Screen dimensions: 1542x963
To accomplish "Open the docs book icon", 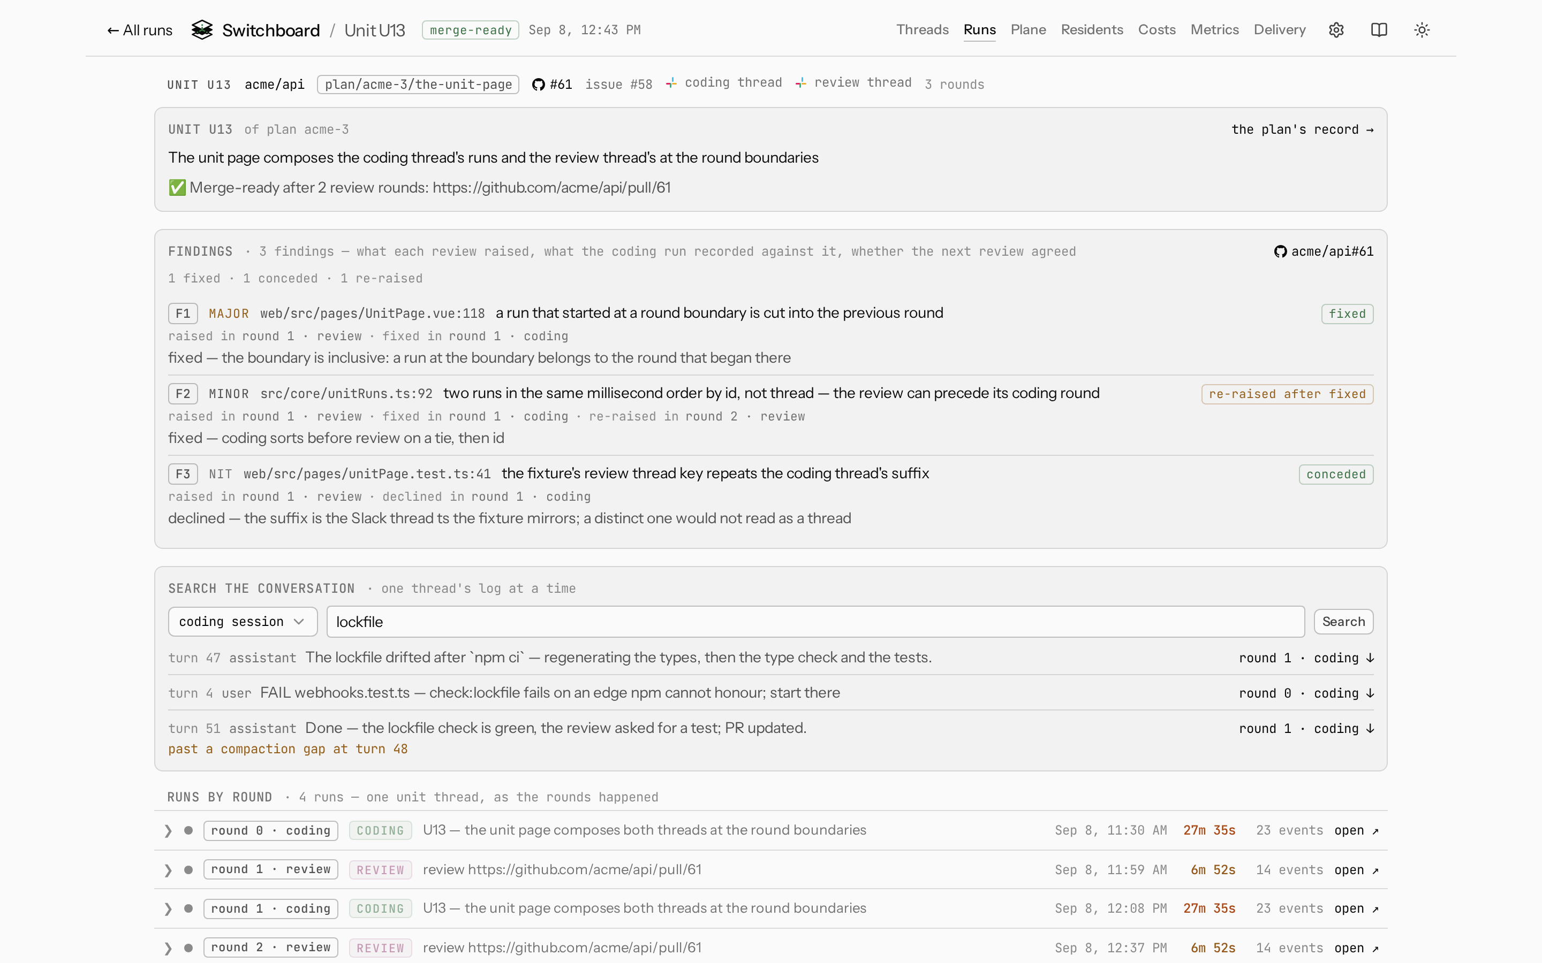I will [x=1379, y=30].
